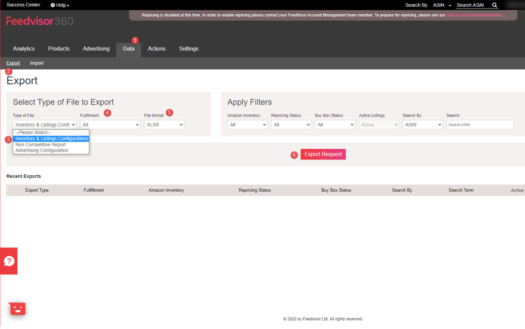
Task: Choose Inventory & Listings Configurations option
Action: (x=52, y=138)
